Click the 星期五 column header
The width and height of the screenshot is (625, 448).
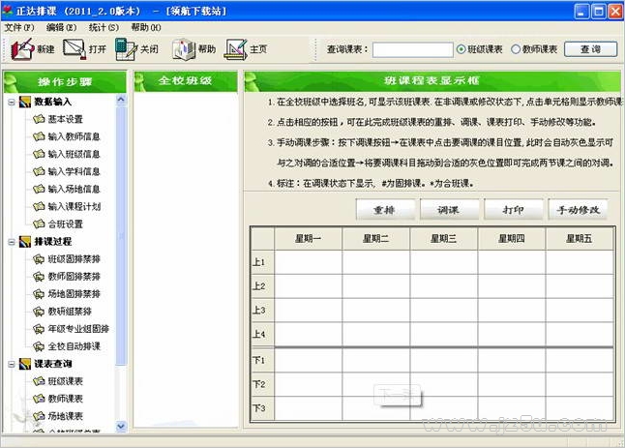coord(580,239)
